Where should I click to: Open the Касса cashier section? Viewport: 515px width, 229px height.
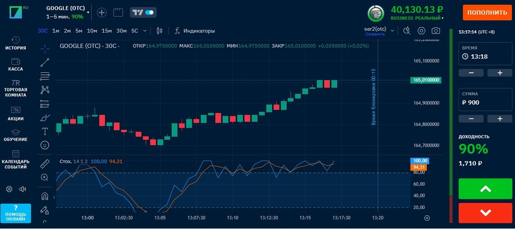pos(16,65)
